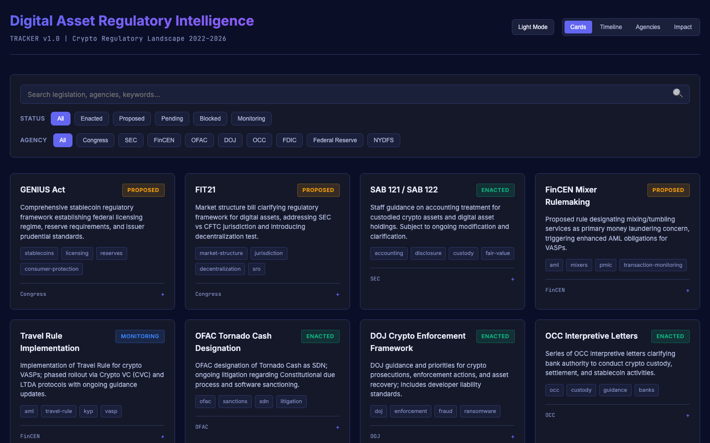Viewport: 710px width, 443px height.
Task: Click the banks tag
Action: (x=646, y=390)
